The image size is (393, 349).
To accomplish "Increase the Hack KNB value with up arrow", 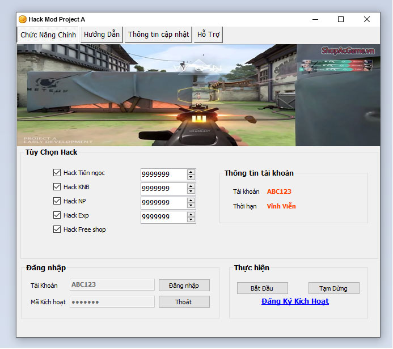I will [x=191, y=186].
